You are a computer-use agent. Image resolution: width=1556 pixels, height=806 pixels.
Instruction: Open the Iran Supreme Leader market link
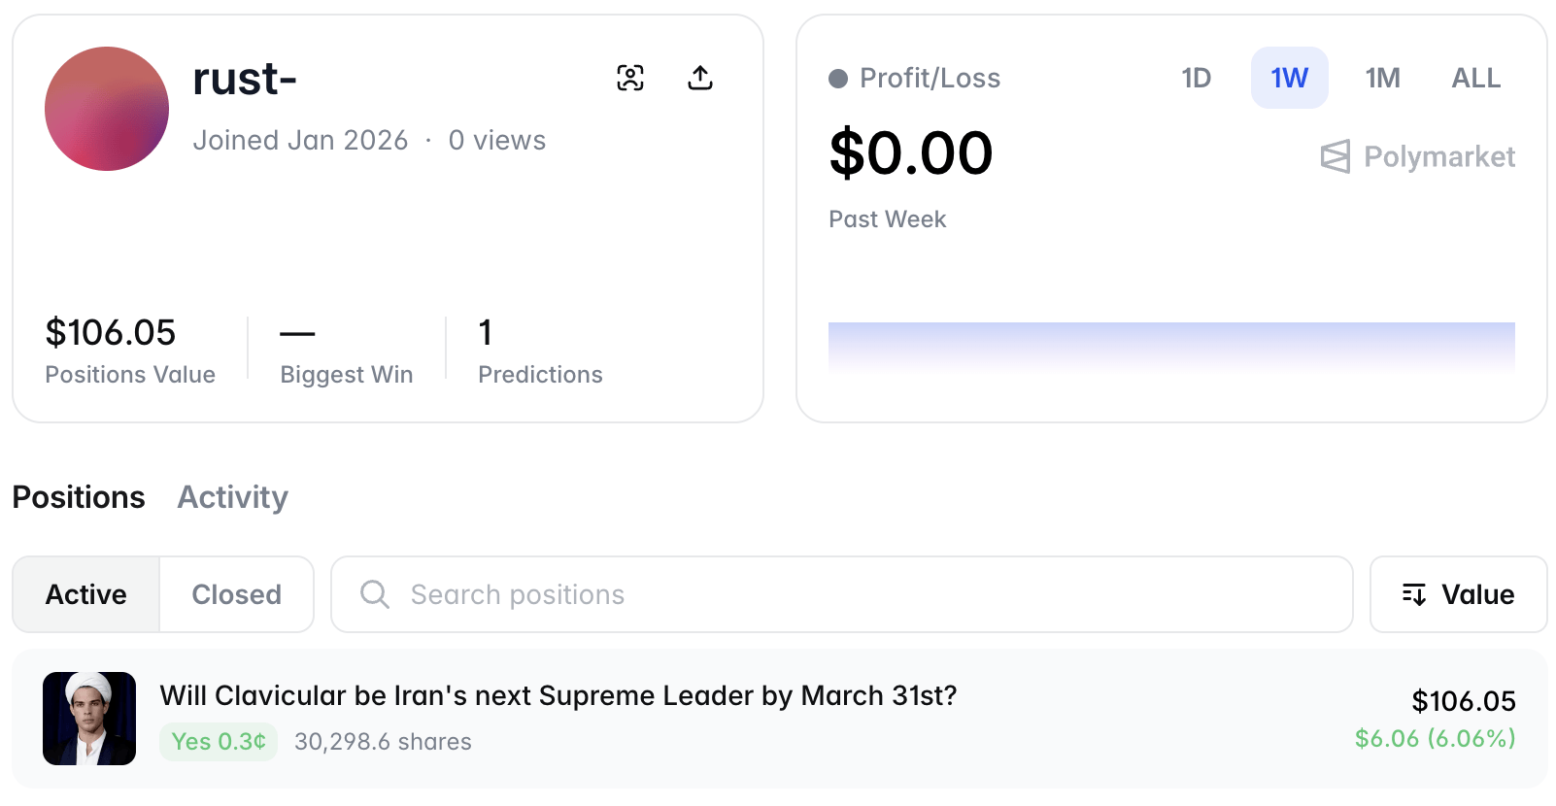(558, 695)
